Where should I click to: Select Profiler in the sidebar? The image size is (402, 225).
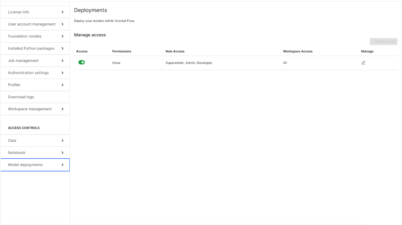point(35,85)
